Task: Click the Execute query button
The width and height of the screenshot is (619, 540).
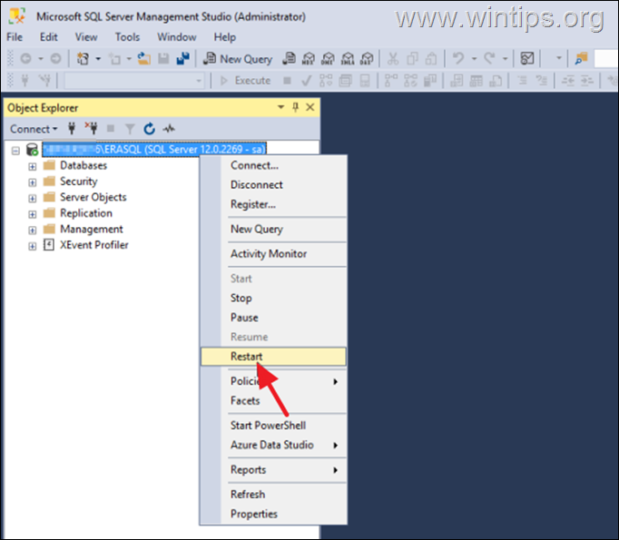Action: coord(245,81)
